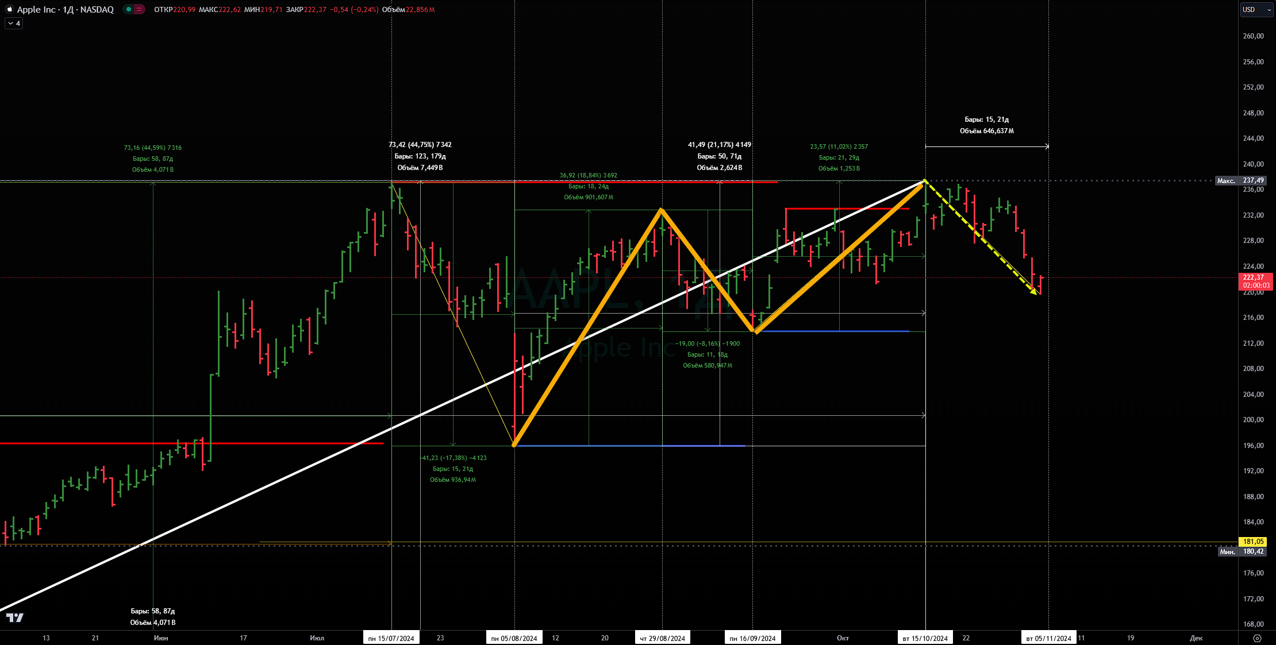Click the Июн month label on time axis

[x=161, y=638]
